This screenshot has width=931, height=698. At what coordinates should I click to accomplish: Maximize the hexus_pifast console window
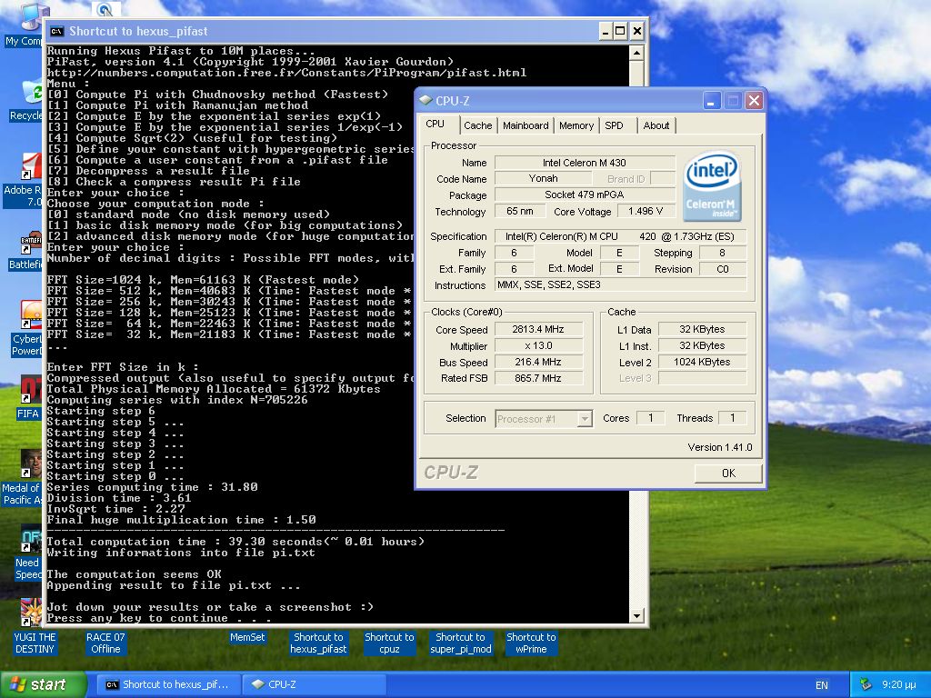click(620, 31)
